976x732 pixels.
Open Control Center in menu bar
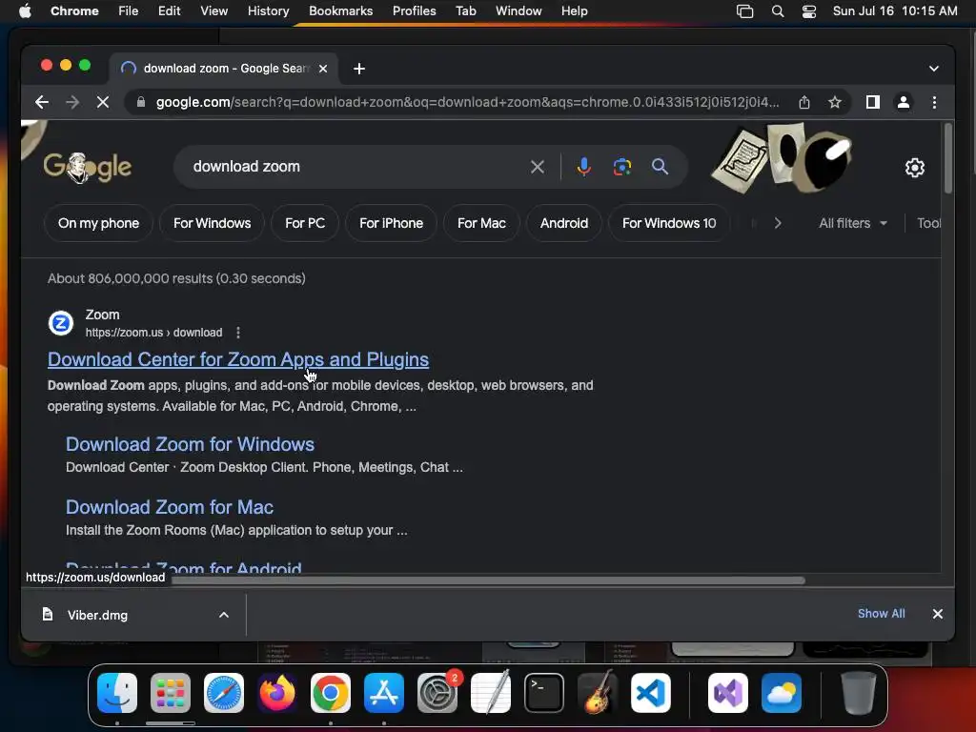click(808, 11)
